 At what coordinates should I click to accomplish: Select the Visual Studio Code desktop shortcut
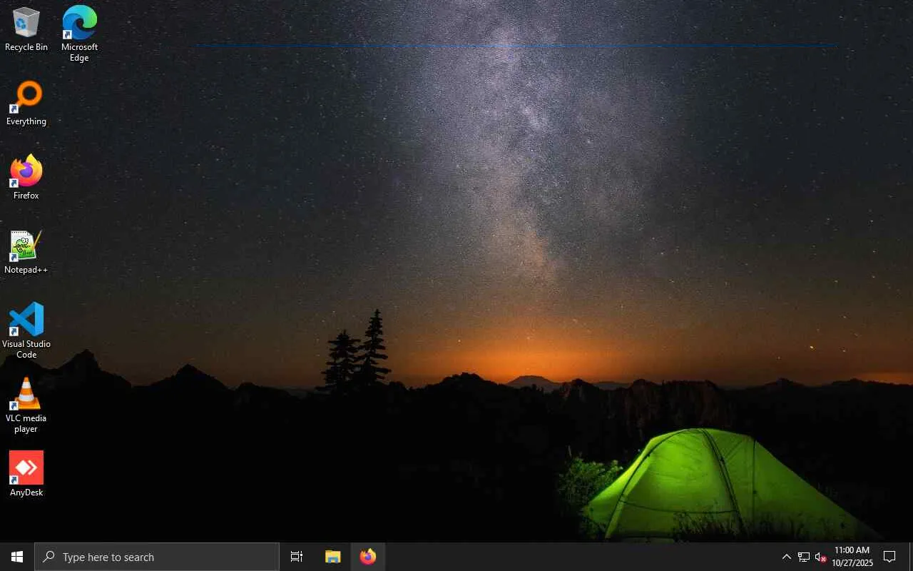26,330
